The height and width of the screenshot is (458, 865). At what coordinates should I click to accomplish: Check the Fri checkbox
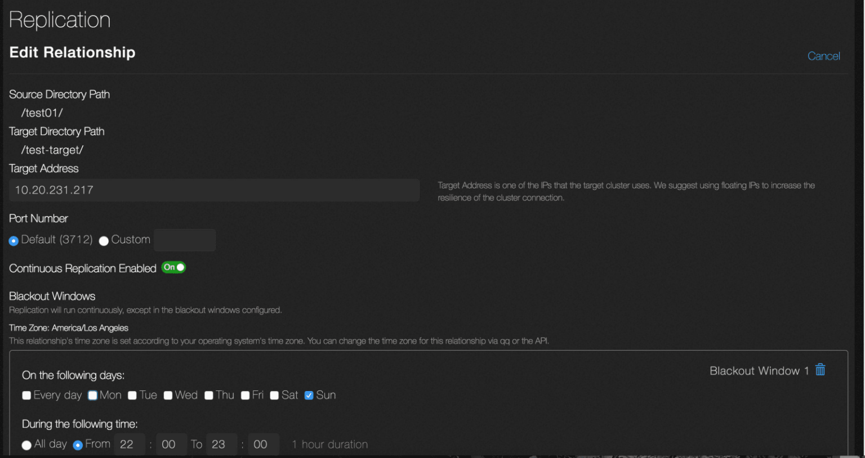[244, 395]
